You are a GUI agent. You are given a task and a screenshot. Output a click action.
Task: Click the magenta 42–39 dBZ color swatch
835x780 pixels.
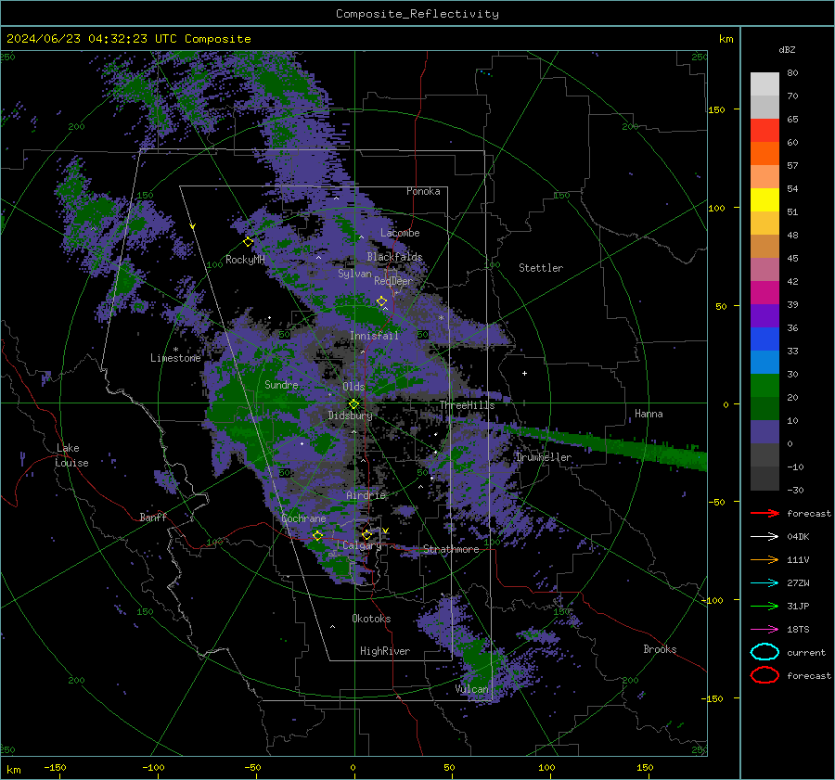tap(764, 292)
